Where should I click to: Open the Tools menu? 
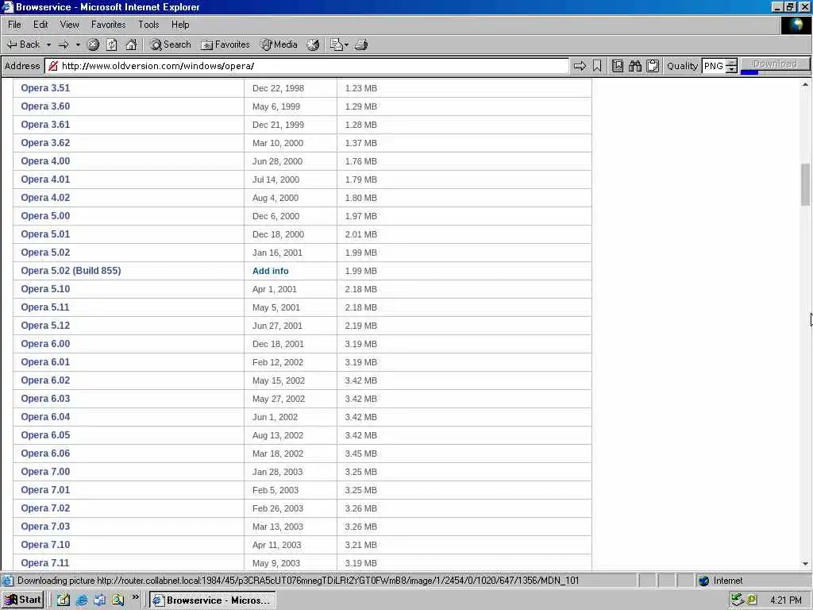[148, 25]
